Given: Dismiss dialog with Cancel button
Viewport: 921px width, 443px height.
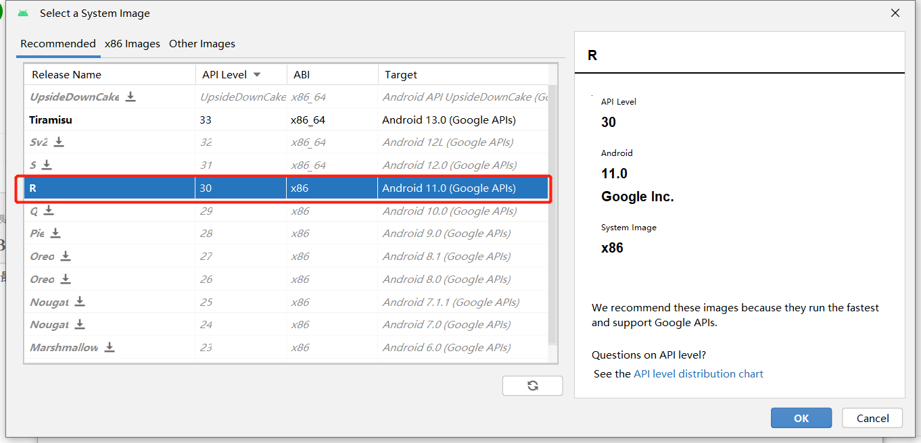Looking at the screenshot, I should pyautogui.click(x=872, y=418).
